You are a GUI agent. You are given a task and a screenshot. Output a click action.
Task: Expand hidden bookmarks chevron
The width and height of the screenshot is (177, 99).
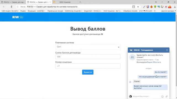(x=155, y=11)
